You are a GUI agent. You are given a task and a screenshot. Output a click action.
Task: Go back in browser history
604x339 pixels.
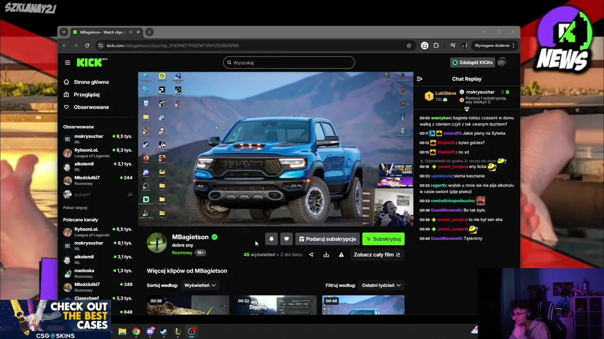point(65,46)
